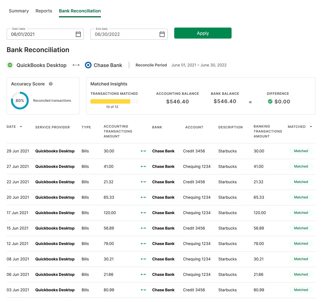The width and height of the screenshot is (322, 302).
Task: Click Chase Bank in the 15 Jun 2021 row
Action: coord(163,228)
